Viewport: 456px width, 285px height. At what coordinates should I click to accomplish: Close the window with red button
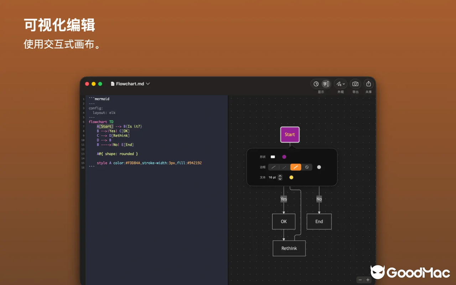(x=87, y=84)
